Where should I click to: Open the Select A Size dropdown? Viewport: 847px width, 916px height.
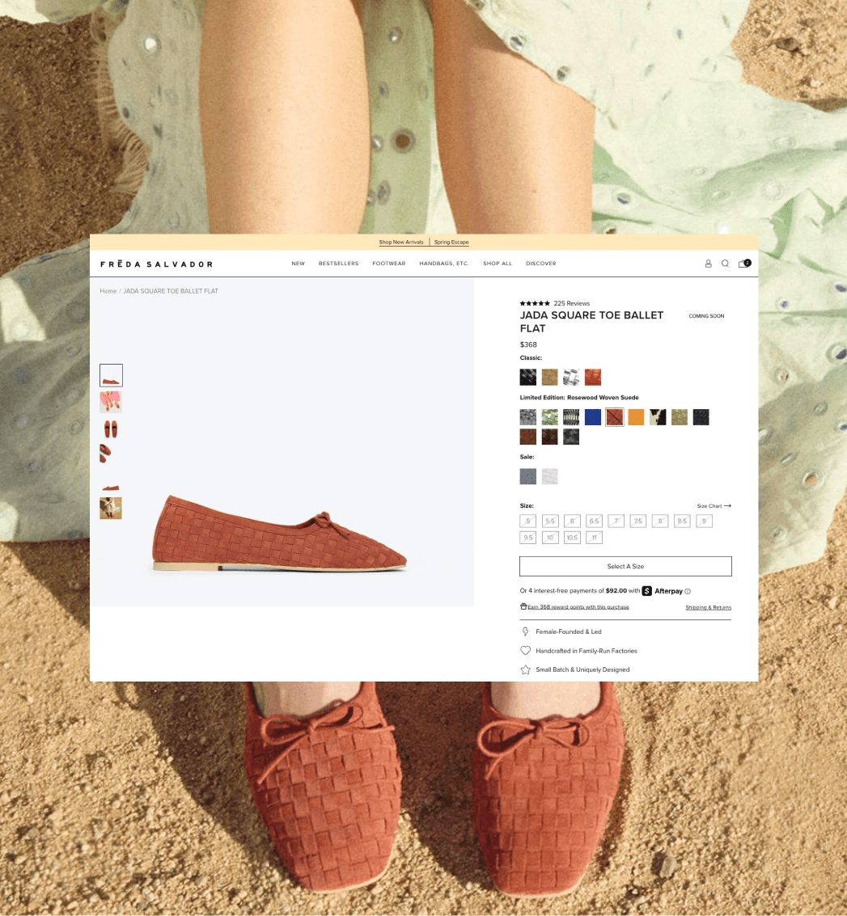(x=625, y=566)
